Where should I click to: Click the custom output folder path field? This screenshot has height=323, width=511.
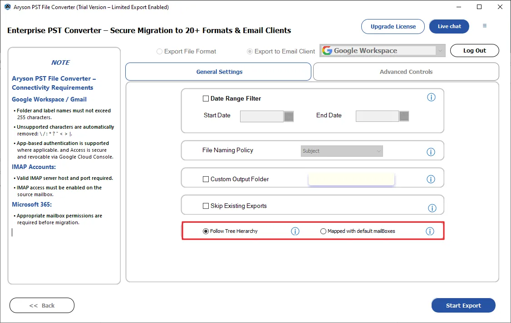tap(351, 179)
